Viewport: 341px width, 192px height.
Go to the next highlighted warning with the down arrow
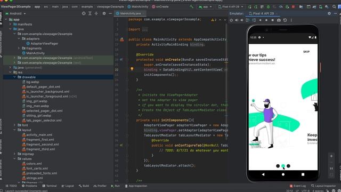coord(225,20)
